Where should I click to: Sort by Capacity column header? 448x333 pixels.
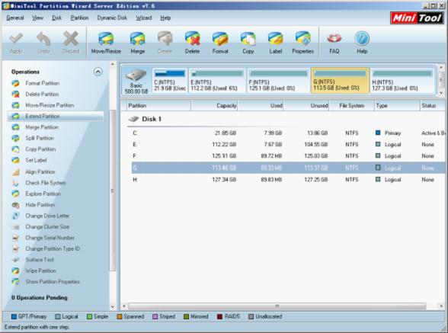click(x=214, y=106)
